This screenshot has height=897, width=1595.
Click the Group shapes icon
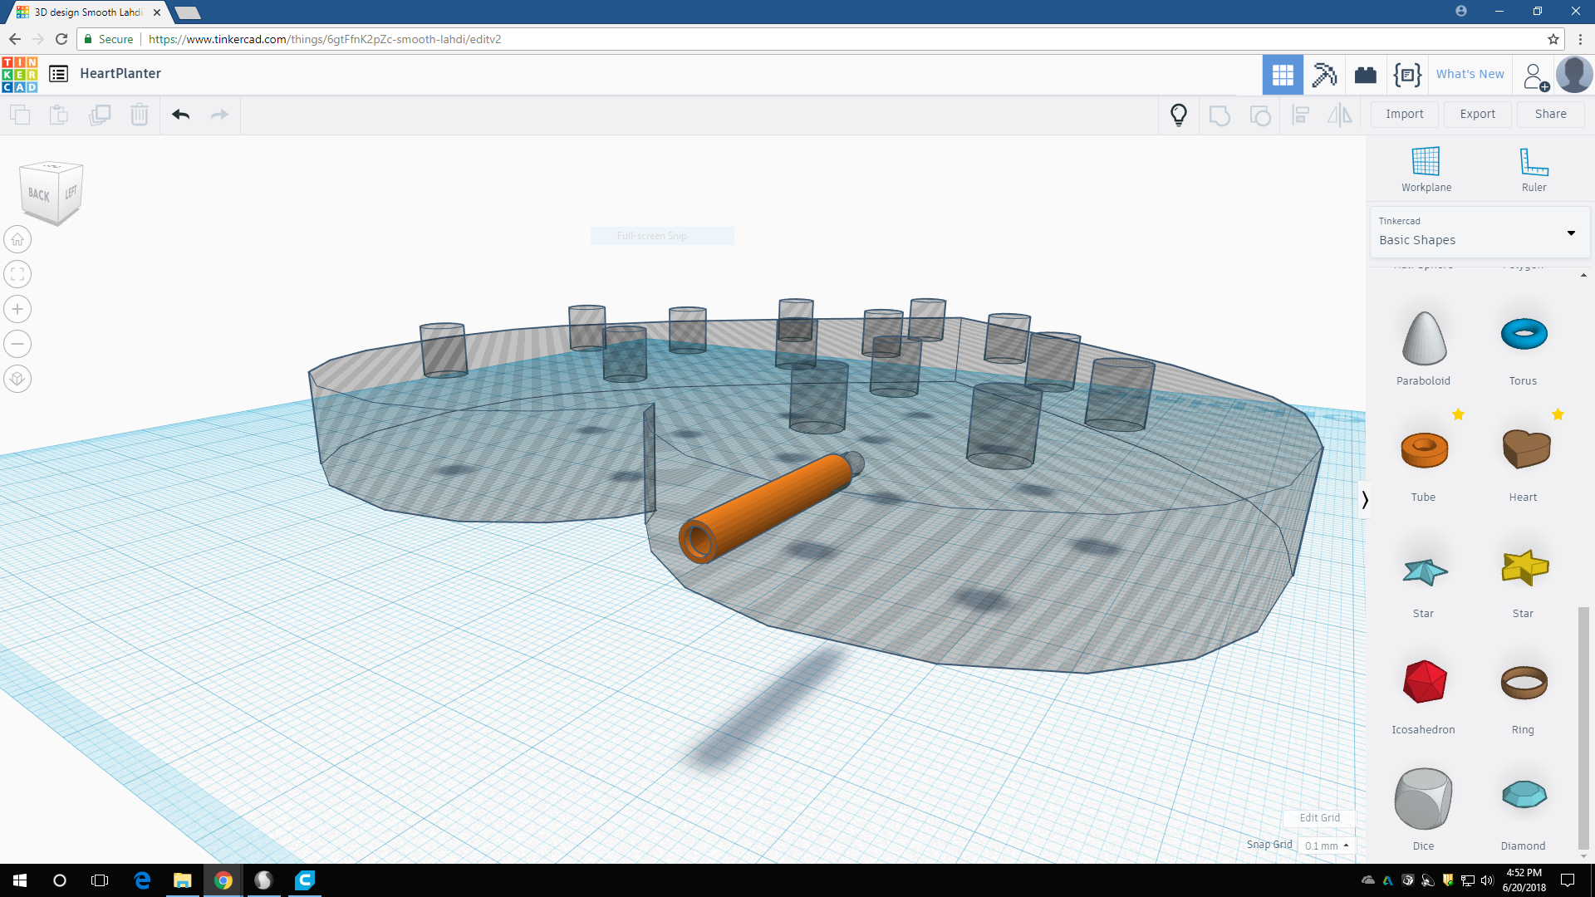tap(1220, 115)
